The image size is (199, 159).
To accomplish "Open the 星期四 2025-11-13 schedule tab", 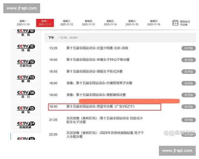I will coord(89,23).
